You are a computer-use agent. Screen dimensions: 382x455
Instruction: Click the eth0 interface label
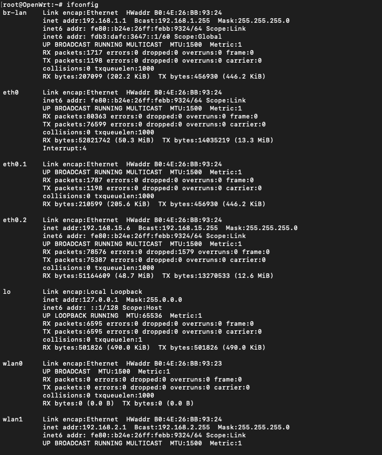point(11,92)
